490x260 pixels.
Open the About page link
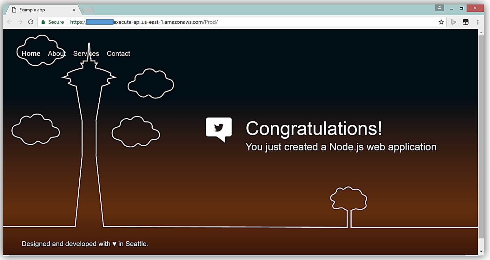[x=56, y=54]
